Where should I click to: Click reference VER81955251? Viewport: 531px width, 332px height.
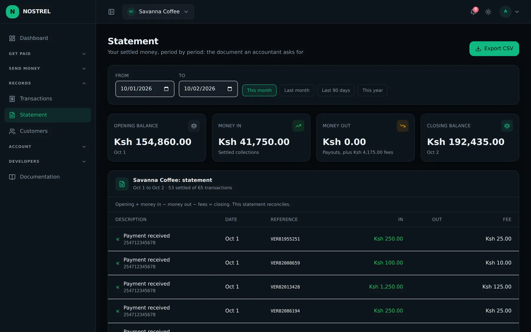click(x=285, y=239)
